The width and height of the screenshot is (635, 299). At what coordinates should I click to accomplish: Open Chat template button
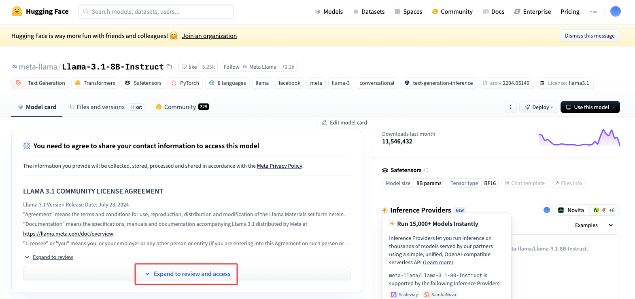(x=525, y=183)
